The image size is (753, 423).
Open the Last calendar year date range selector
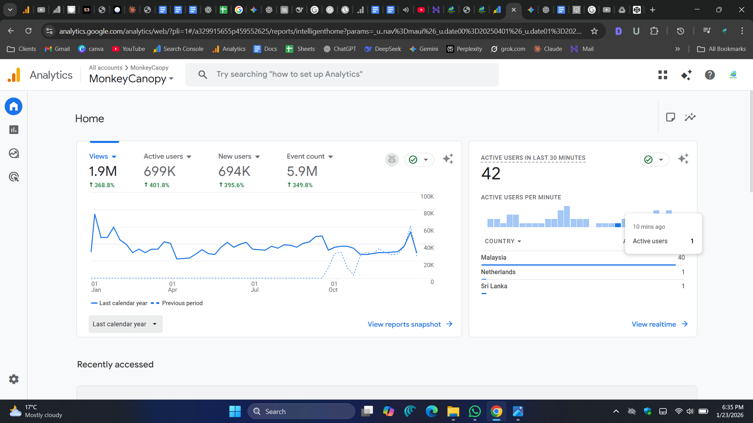[x=125, y=324]
